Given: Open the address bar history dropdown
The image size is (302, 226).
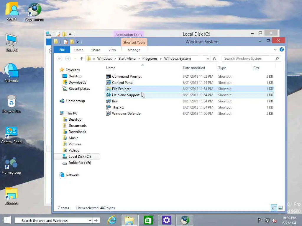Looking at the screenshot, I should 208,59.
